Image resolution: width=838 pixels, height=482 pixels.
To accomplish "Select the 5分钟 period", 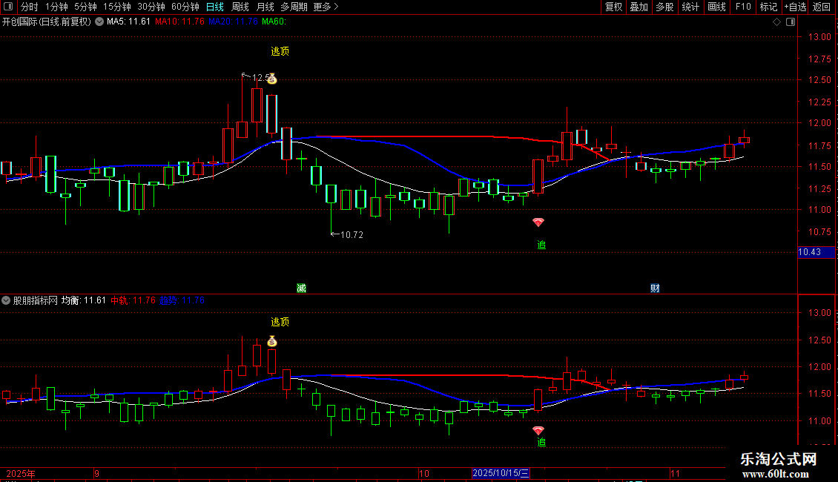I will [x=85, y=7].
